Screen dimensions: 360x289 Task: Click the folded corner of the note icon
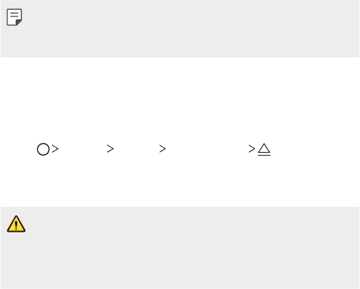click(x=19, y=22)
